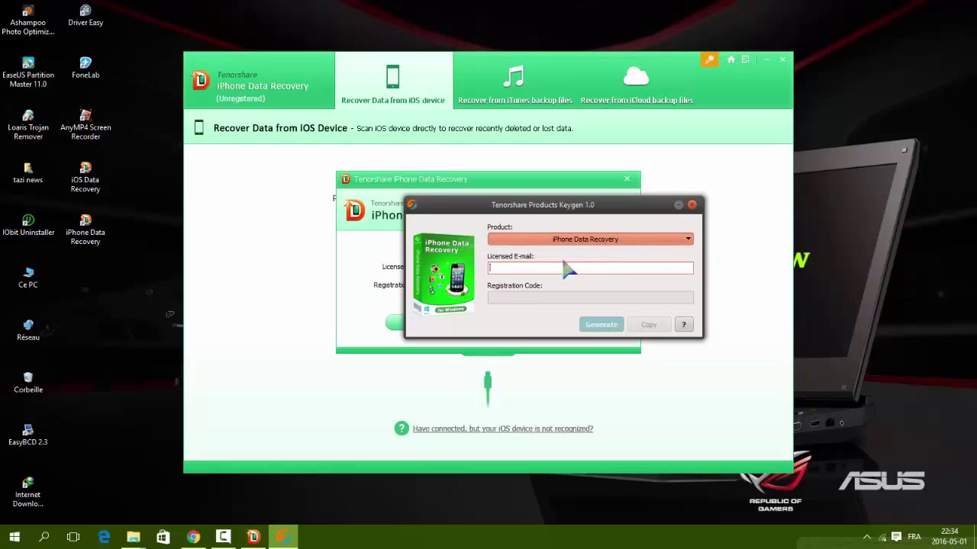Open the iPhone Data Recovery desktop shortcut
The width and height of the screenshot is (977, 549).
point(85,230)
